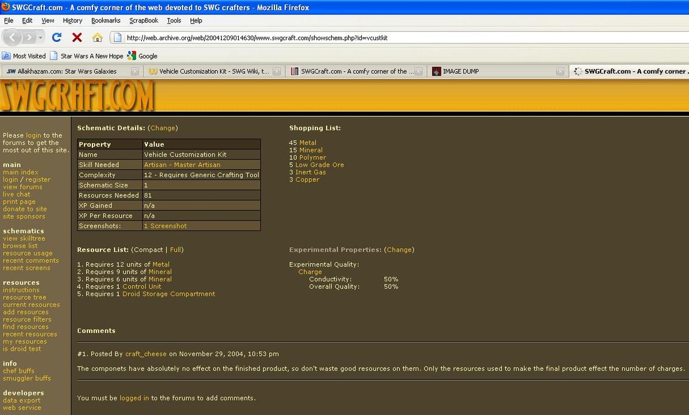This screenshot has height=415, width=689.
Task: Open the Most Visited bookmarks icon
Action: pyautogui.click(x=6, y=56)
